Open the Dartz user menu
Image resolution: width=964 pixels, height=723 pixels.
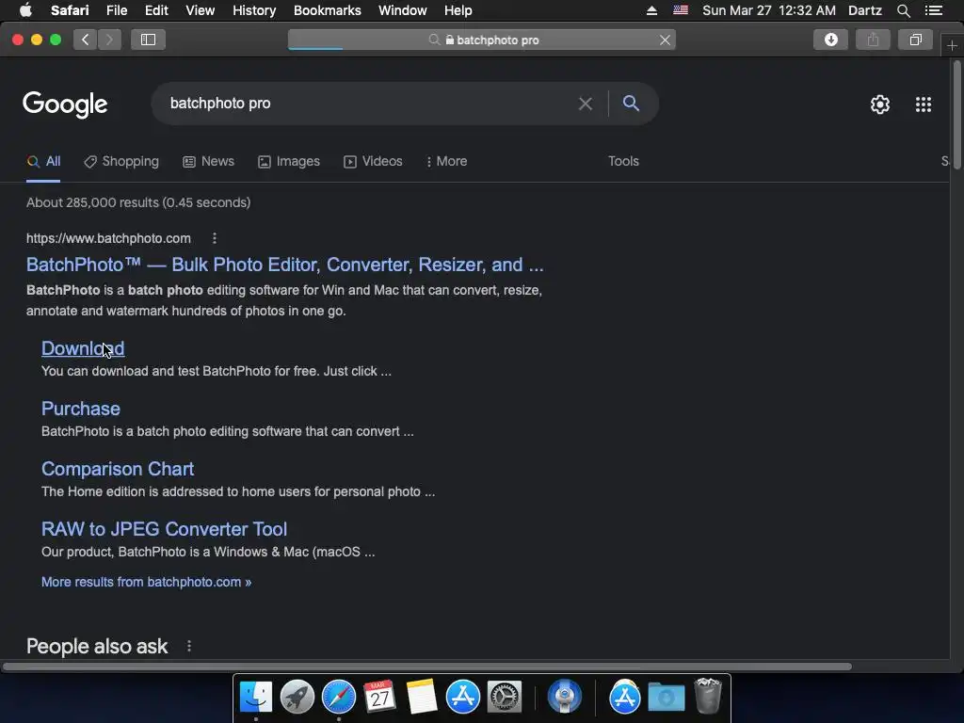pos(864,10)
